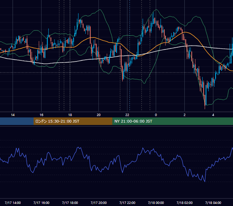233x206 pixels.
Task: Click the 7/17 18:00 time label
Action: (70, 203)
